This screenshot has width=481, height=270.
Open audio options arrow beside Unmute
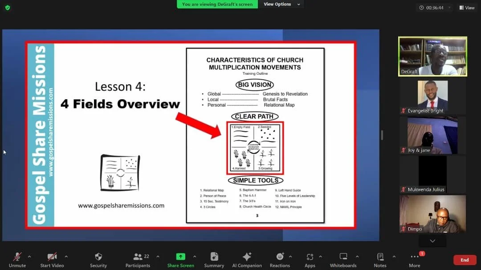[29, 257]
